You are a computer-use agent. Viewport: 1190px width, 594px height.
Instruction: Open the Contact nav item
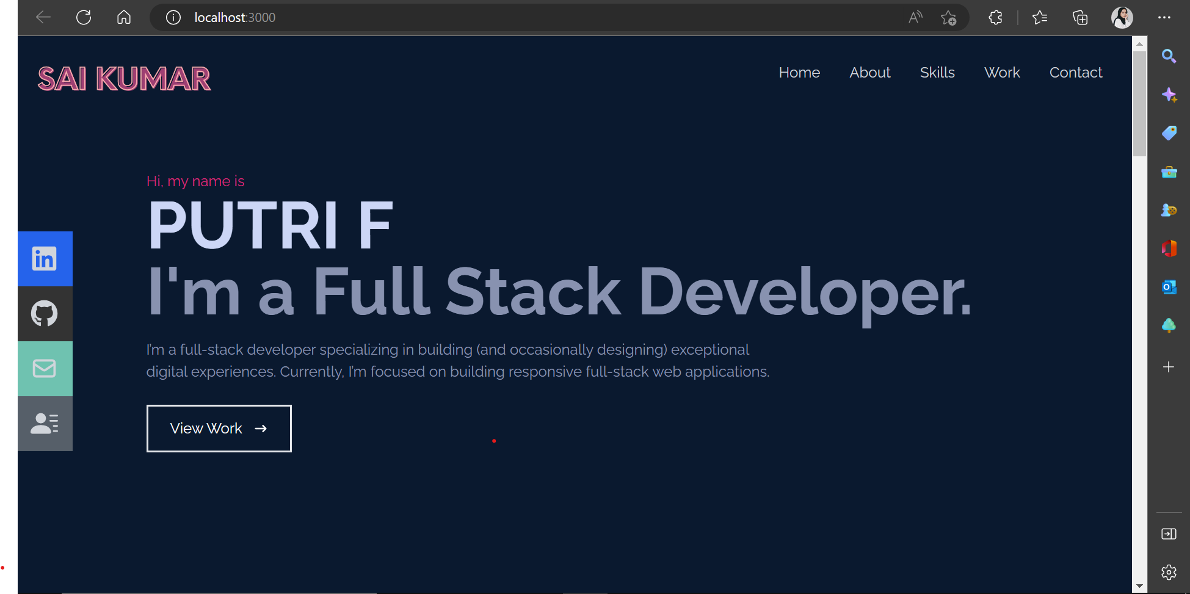click(x=1075, y=72)
